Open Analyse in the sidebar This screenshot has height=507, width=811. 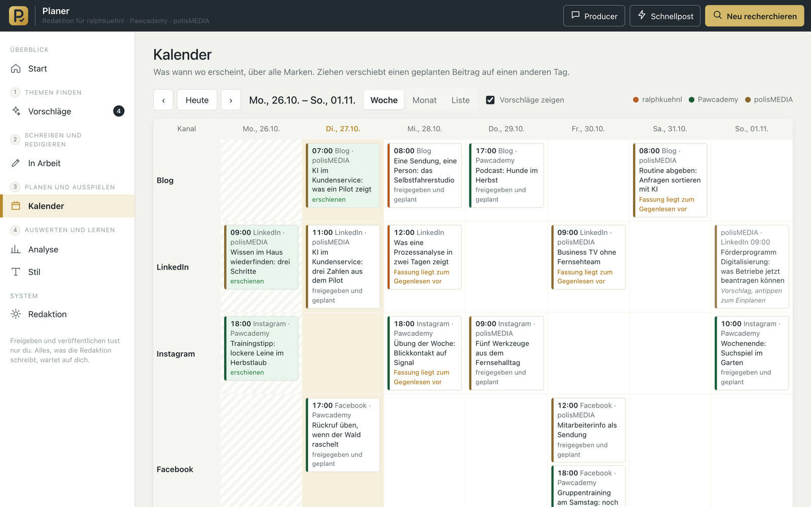(x=67, y=249)
